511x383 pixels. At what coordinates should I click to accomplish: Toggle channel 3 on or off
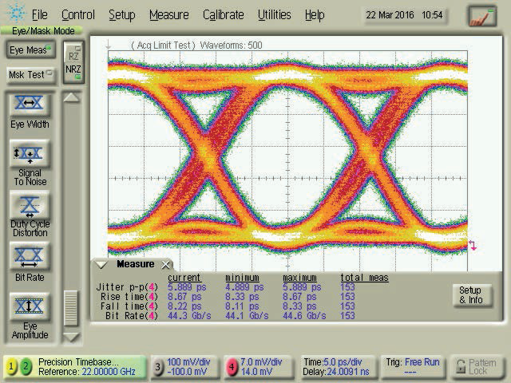[158, 367]
